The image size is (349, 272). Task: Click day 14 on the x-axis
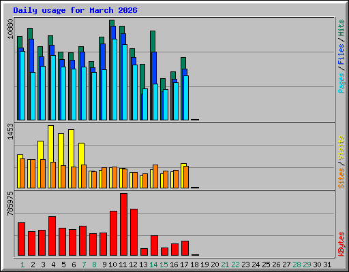click(153, 265)
